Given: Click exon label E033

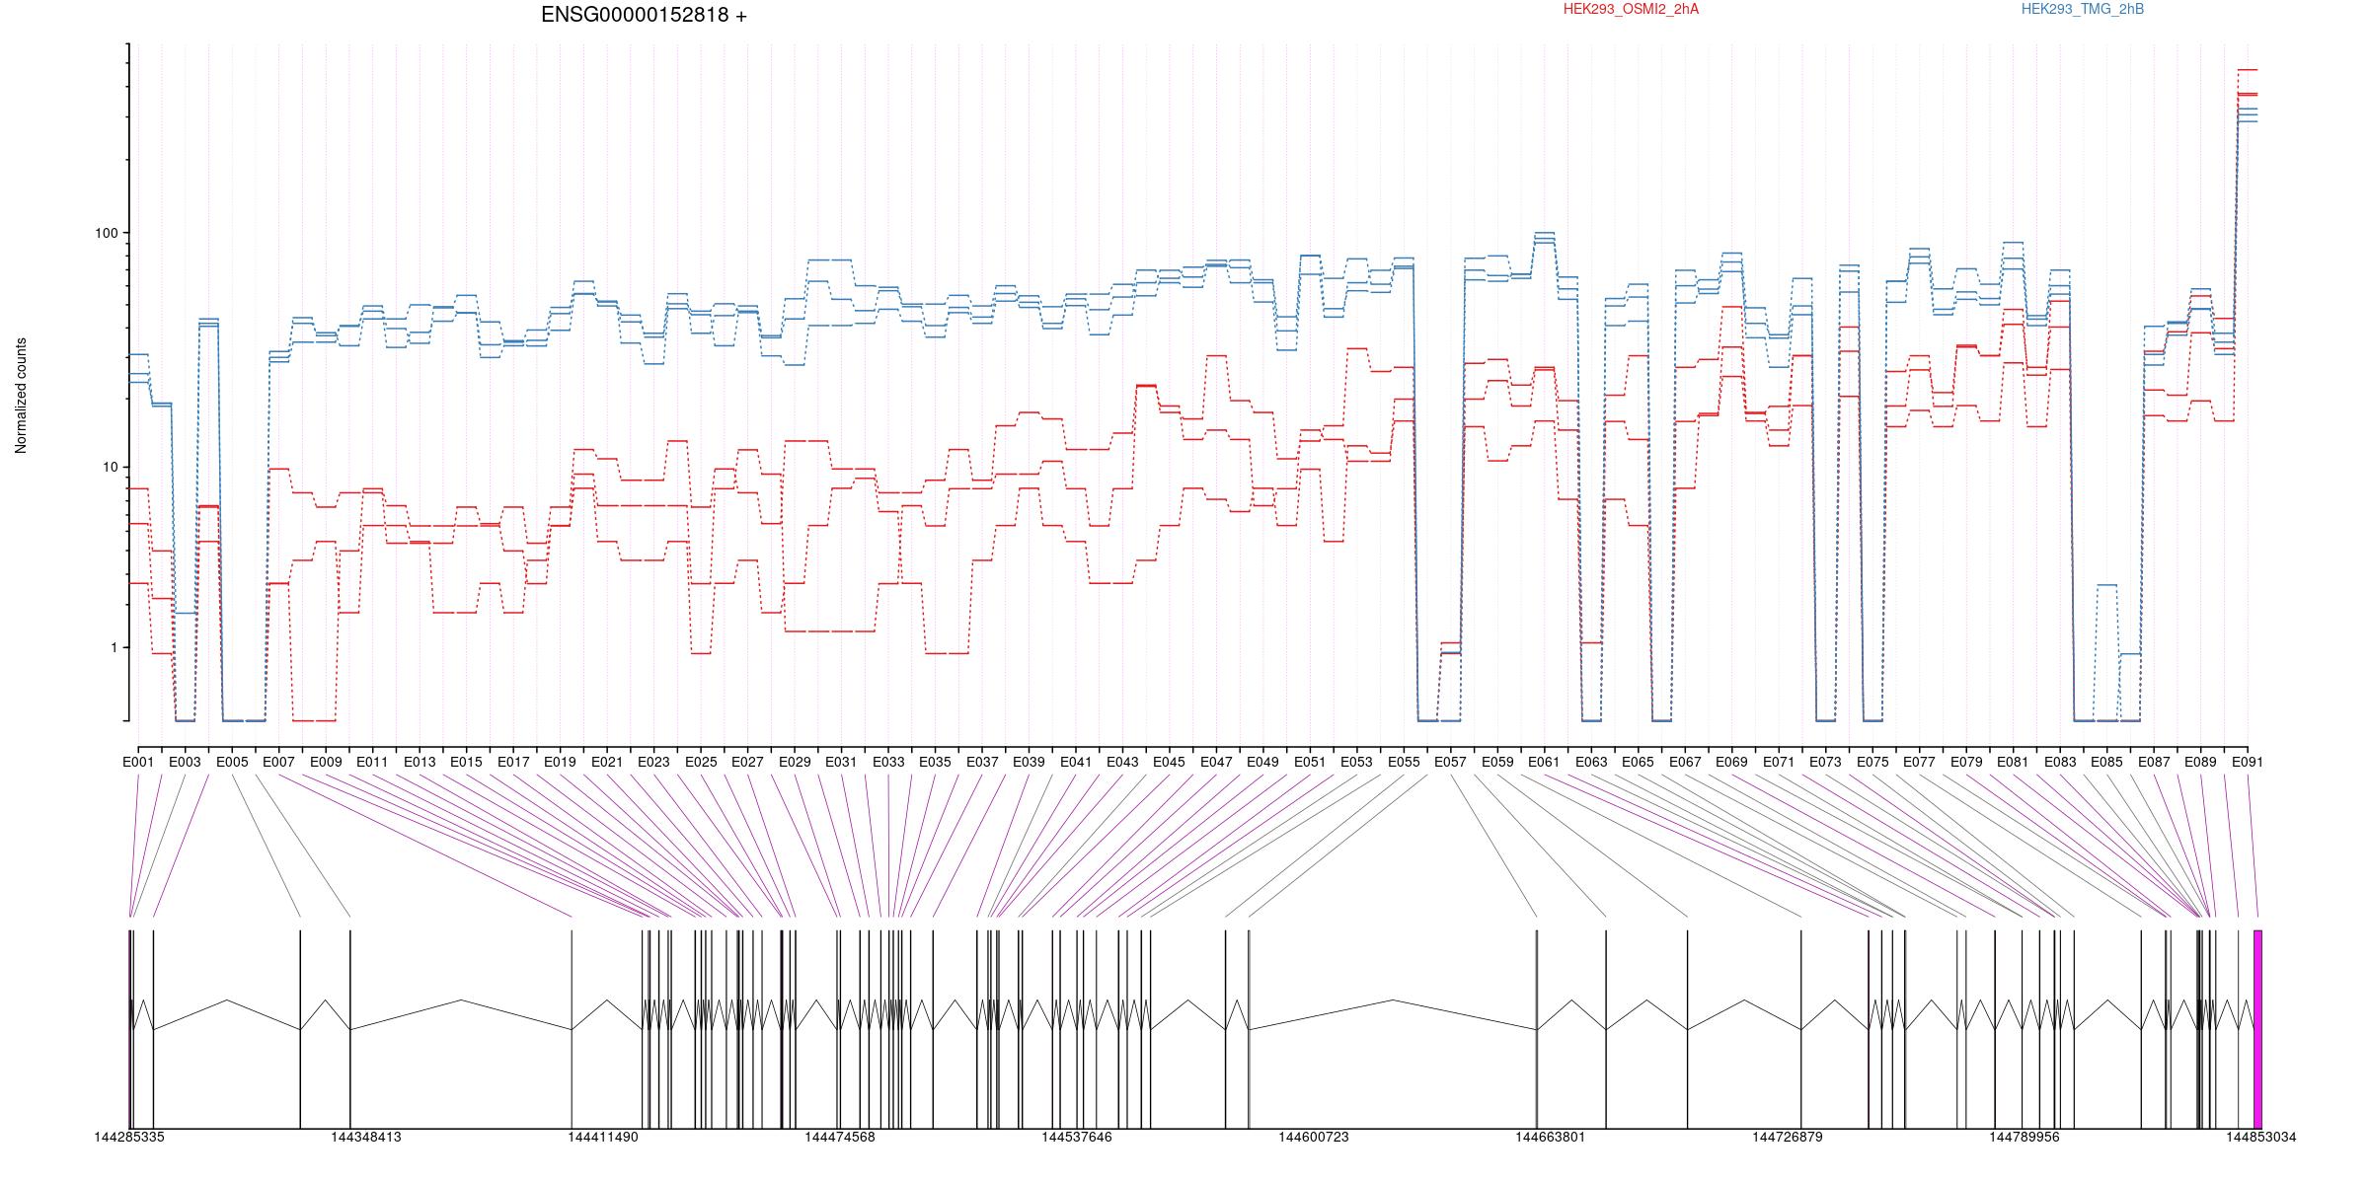Looking at the screenshot, I should click(x=888, y=762).
